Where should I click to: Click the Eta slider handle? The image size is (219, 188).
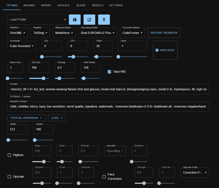(42, 57)
